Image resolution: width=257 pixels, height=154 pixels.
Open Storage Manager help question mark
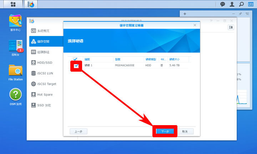[x=211, y=21]
